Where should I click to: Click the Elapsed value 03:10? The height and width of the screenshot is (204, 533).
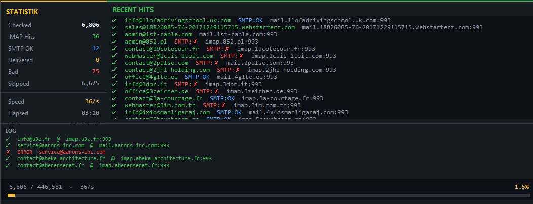tap(90, 113)
